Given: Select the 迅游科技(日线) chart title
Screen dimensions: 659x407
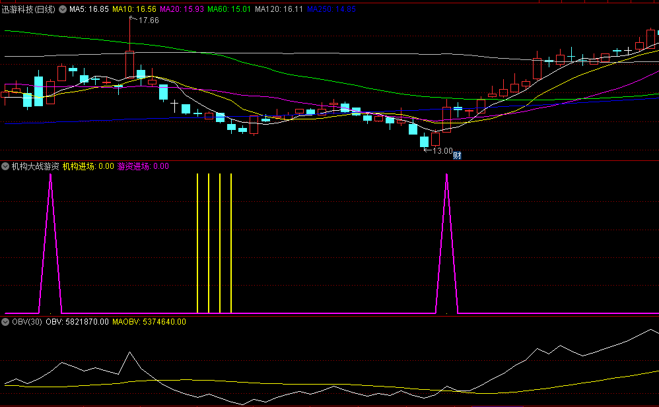Looking at the screenshot, I should point(28,9).
